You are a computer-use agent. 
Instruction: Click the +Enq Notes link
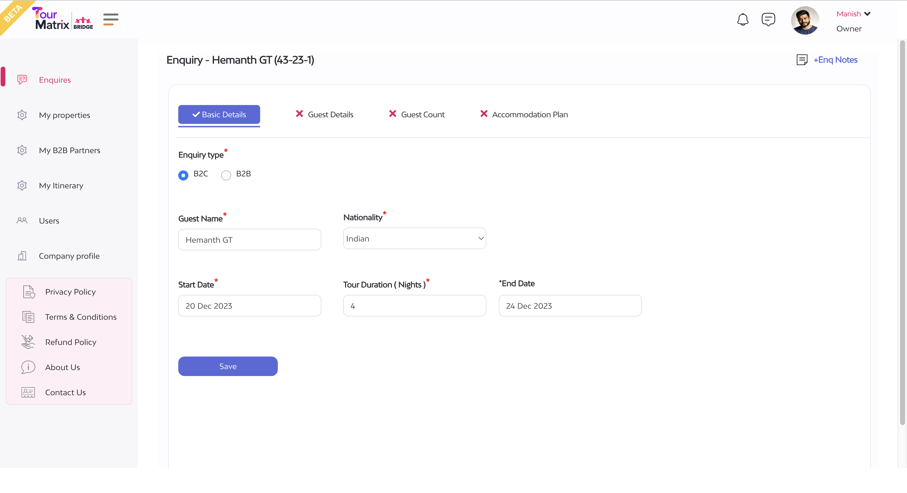pos(835,60)
